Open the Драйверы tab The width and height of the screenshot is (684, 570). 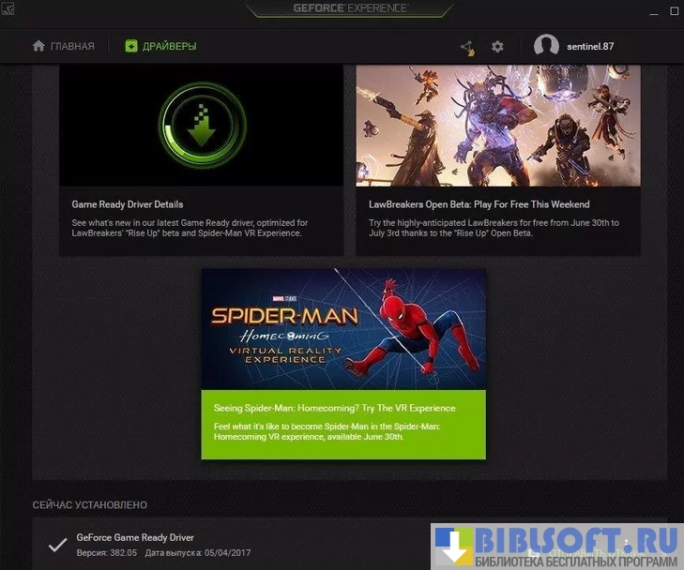tap(169, 46)
